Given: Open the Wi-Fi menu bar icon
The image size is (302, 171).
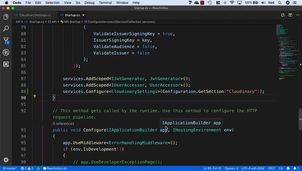Looking at the screenshot, I should pos(232,3).
